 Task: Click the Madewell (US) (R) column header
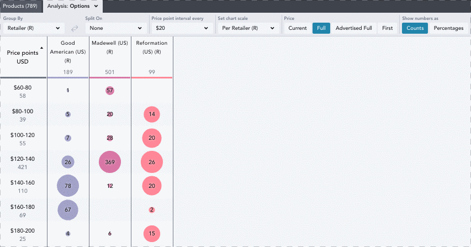pos(110,47)
